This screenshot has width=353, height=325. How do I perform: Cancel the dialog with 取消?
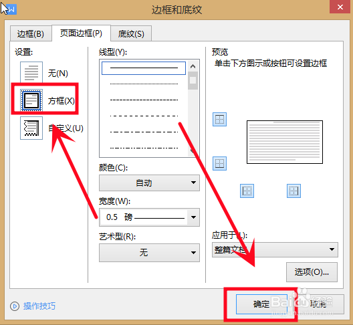click(x=318, y=304)
